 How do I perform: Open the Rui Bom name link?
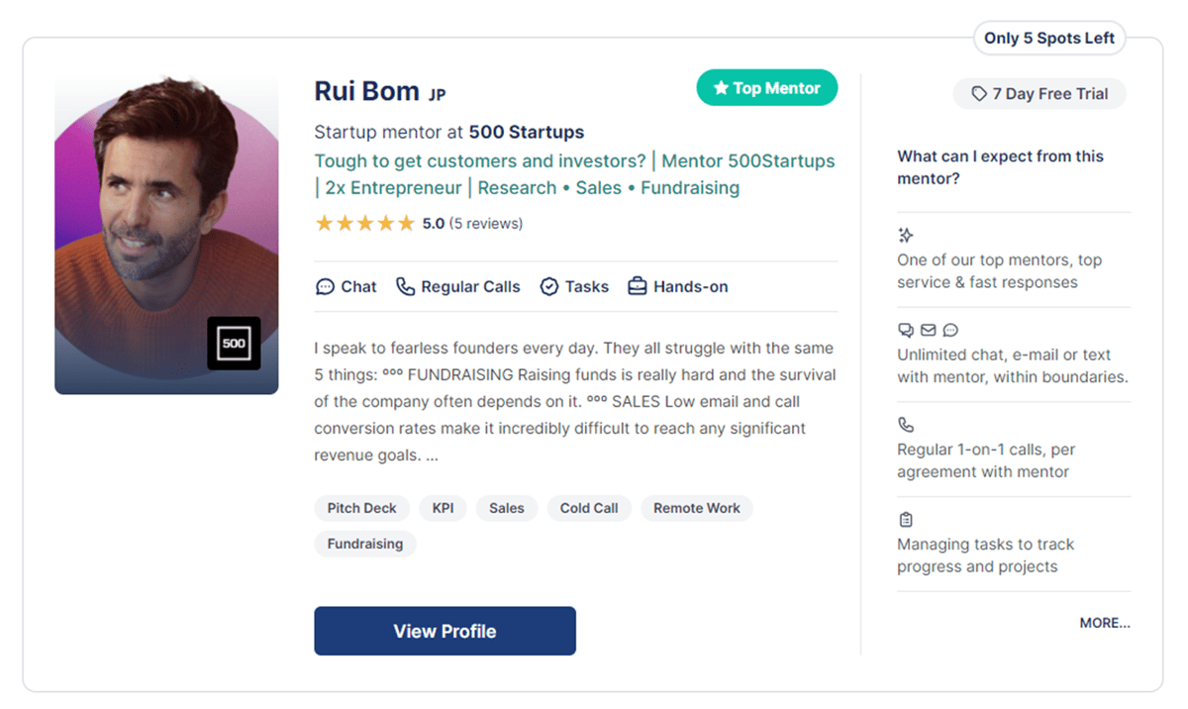(367, 91)
